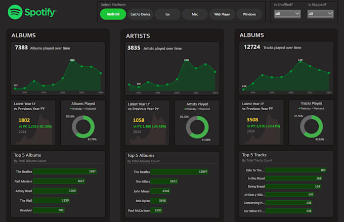
Task: Select the John Mayer bar
Action: pyautogui.click(x=160, y=191)
